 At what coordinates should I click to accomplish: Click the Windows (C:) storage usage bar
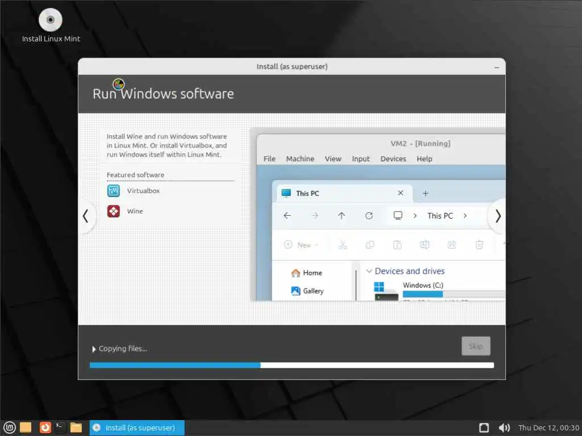point(454,294)
